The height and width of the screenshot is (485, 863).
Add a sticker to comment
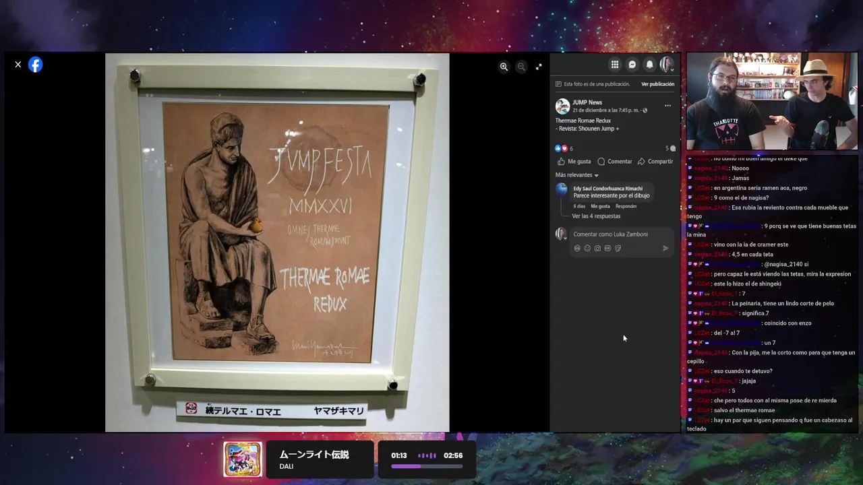[618, 249]
